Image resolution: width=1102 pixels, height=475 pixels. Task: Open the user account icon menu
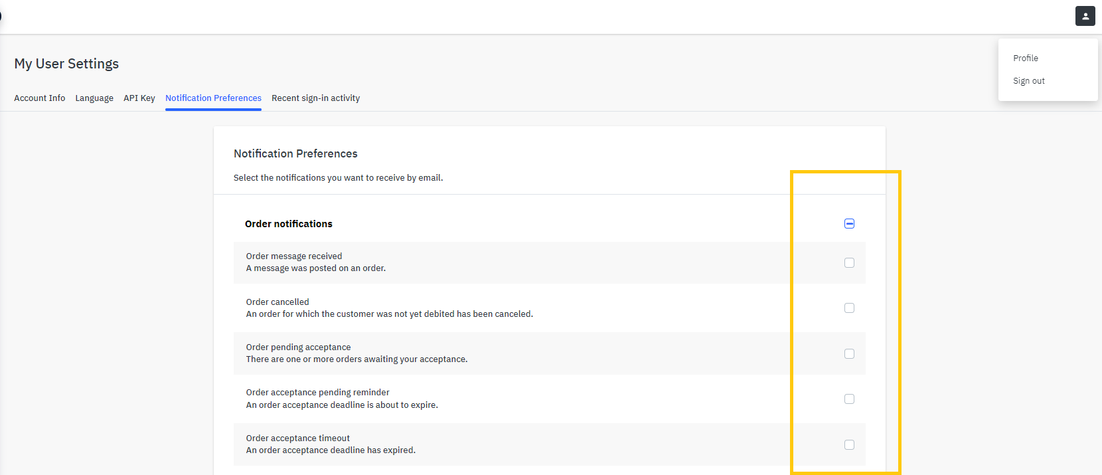[1085, 17]
